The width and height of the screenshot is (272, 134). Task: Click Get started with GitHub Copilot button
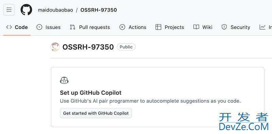(96, 113)
